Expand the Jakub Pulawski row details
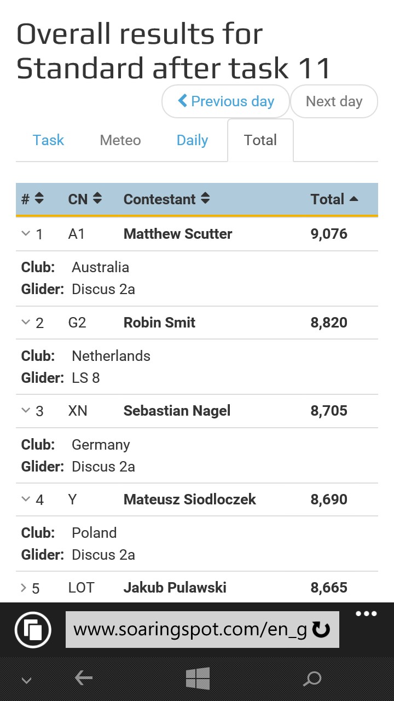 click(x=24, y=588)
